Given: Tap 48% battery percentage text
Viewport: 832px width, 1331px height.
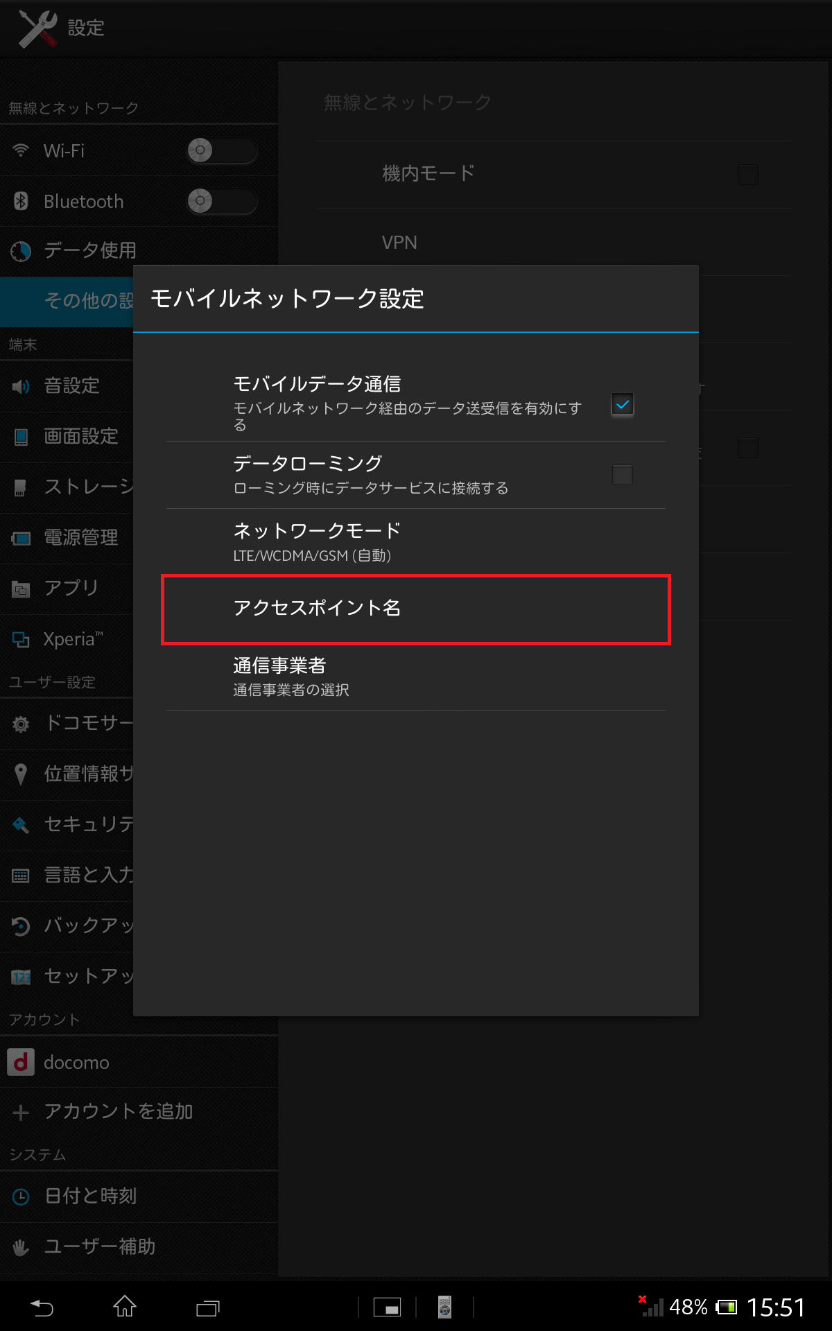Looking at the screenshot, I should click(688, 1307).
